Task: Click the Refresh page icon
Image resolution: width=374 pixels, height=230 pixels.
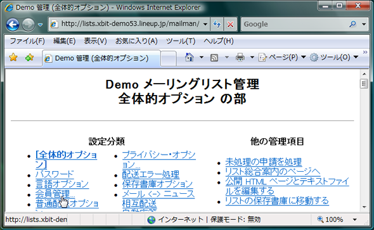Action: [x=217, y=24]
